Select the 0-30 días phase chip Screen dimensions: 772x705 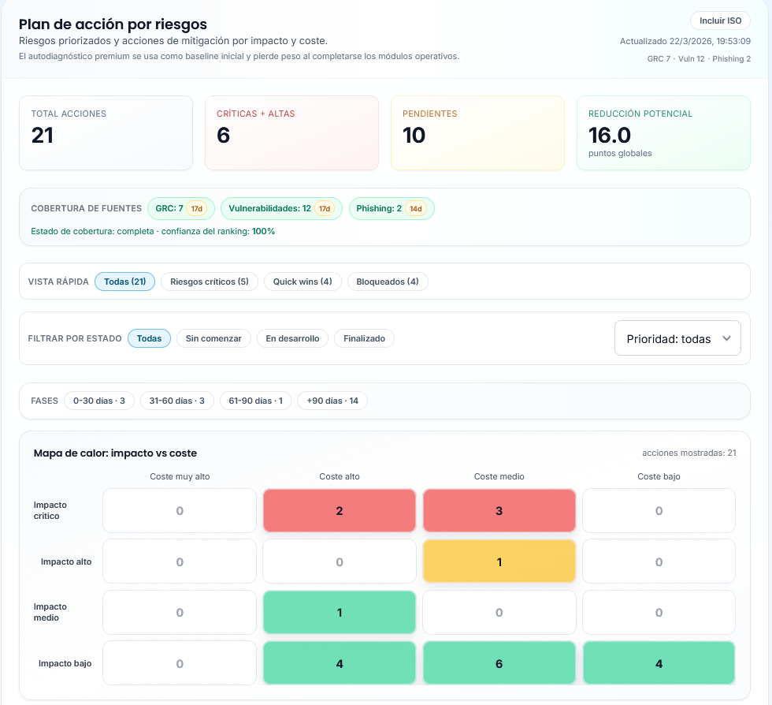tap(99, 401)
